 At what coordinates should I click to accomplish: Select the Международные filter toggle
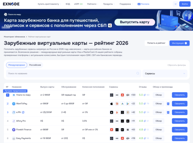[x=17, y=65]
